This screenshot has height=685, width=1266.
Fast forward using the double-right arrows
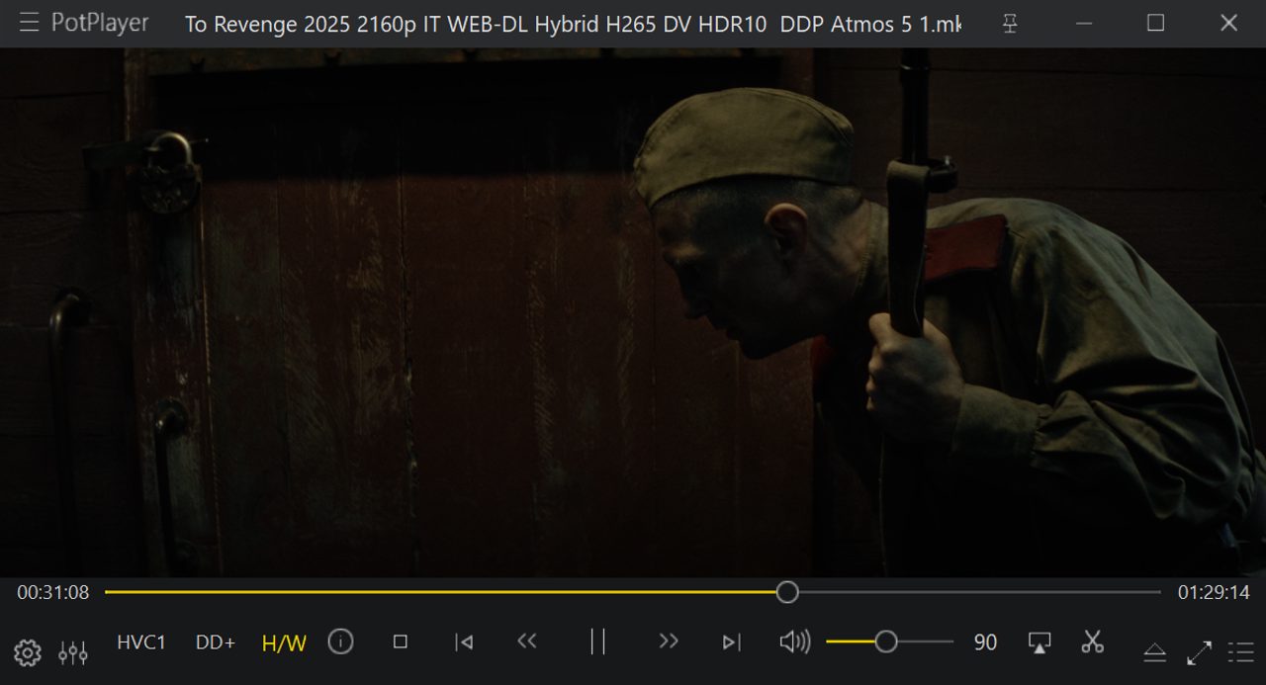pyautogui.click(x=669, y=641)
